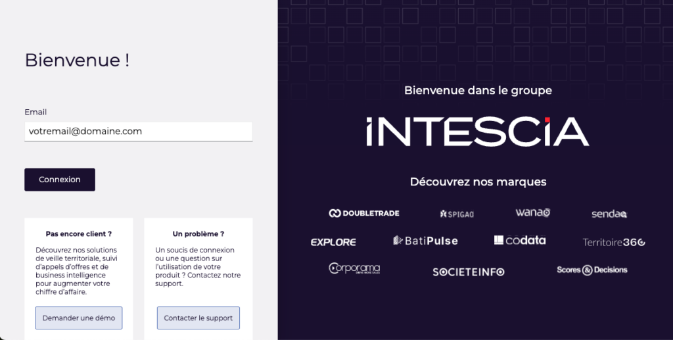Click the Un problème ? card title
The image size is (673, 340).
[198, 233]
